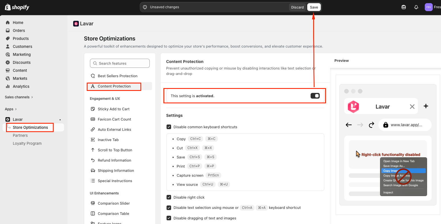Discard the unsaved changes
This screenshot has height=224, width=441.
pos(298,7)
